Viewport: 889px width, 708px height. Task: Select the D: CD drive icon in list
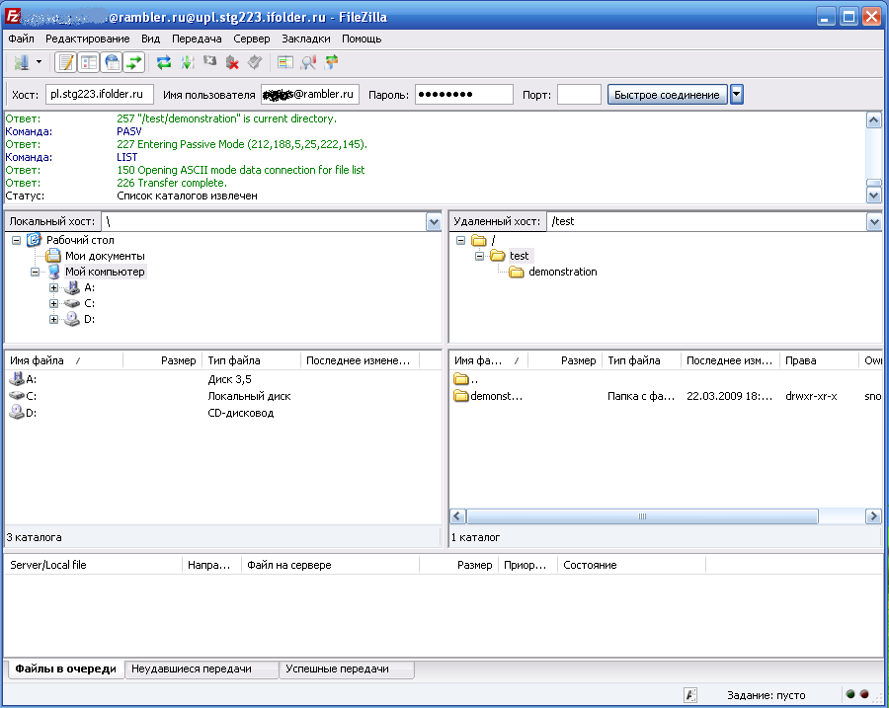coord(17,413)
